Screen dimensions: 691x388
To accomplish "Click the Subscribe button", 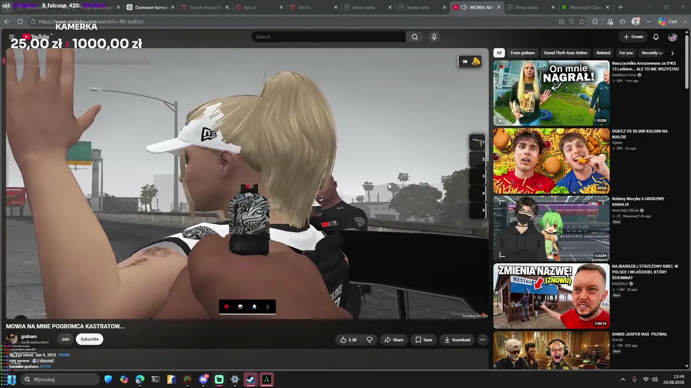I will click(90, 339).
